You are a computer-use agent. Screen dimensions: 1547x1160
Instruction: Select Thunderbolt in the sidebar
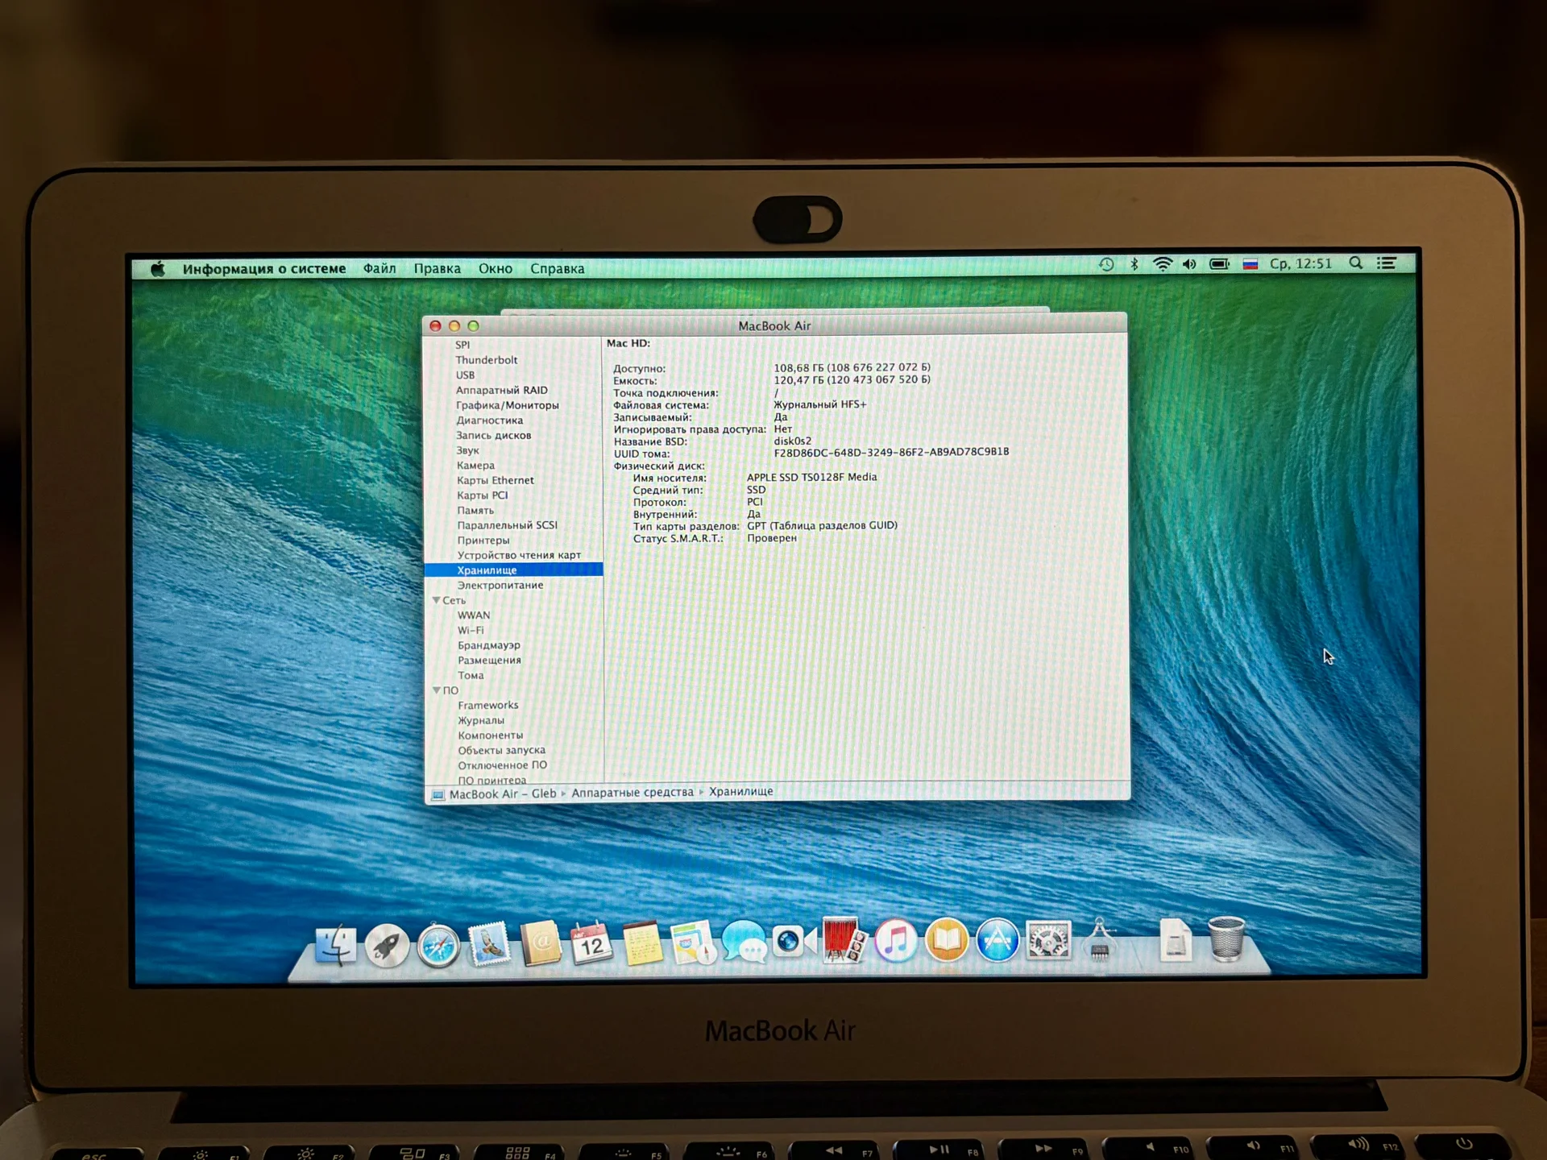pyautogui.click(x=486, y=360)
